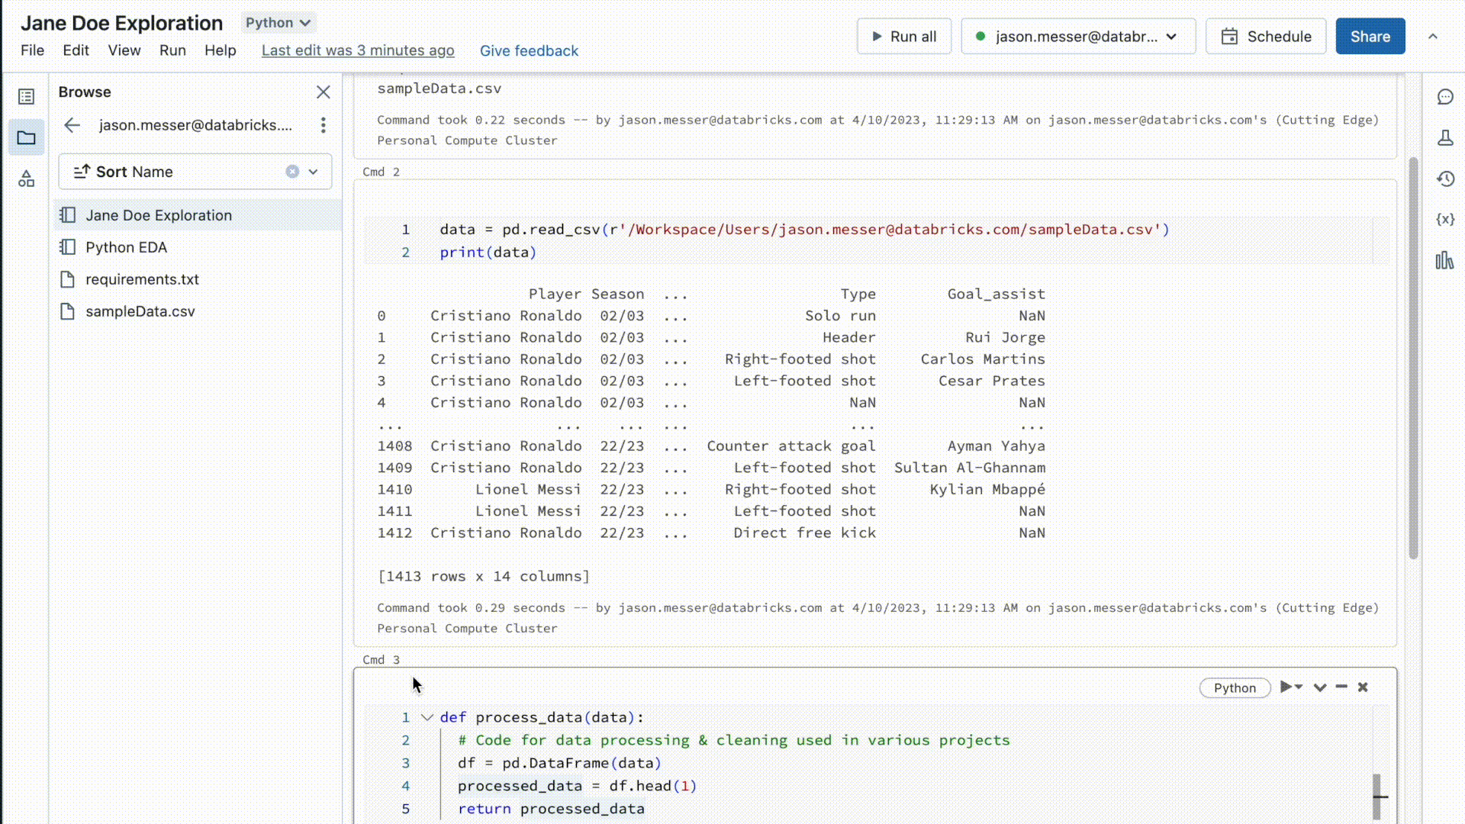This screenshot has width=1465, height=824.
Task: Open the variable explorer {x} icon
Action: point(1444,220)
